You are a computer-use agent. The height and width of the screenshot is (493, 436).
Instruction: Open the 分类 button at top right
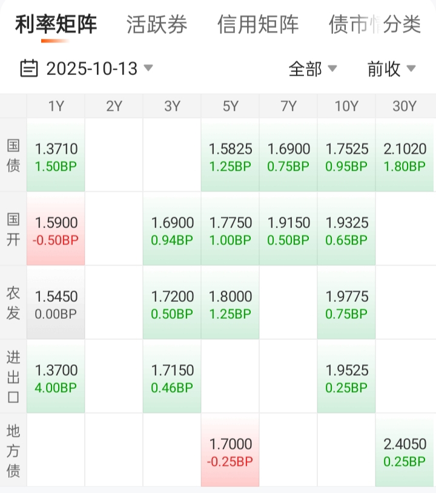click(402, 25)
